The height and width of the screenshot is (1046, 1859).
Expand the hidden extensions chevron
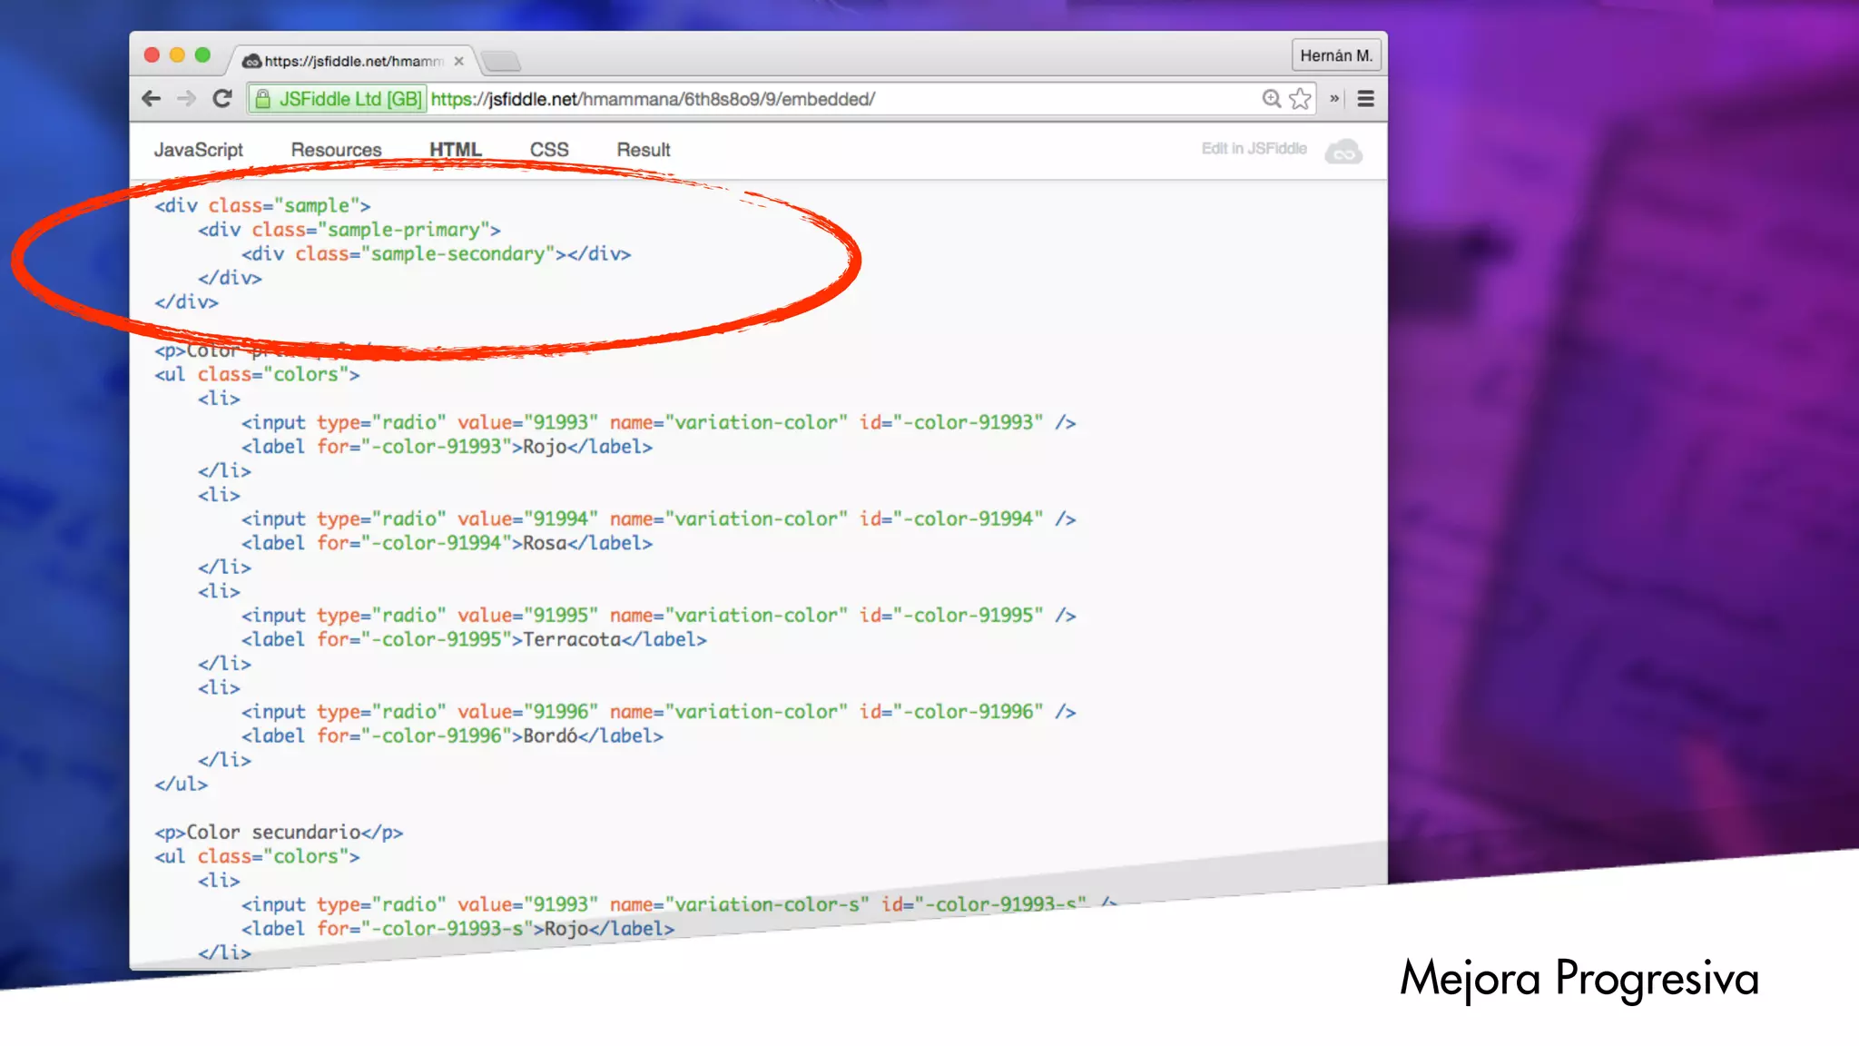pyautogui.click(x=1334, y=99)
